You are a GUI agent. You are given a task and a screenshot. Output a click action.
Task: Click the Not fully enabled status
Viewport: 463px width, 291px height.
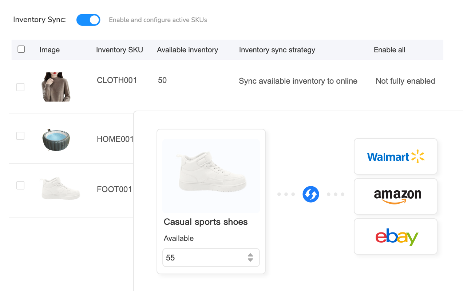coord(405,81)
